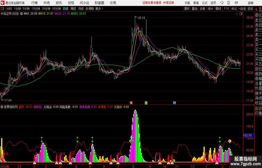The image size is (262, 168).
Task: Click the MA20 purple value label
Action: pos(62,14)
